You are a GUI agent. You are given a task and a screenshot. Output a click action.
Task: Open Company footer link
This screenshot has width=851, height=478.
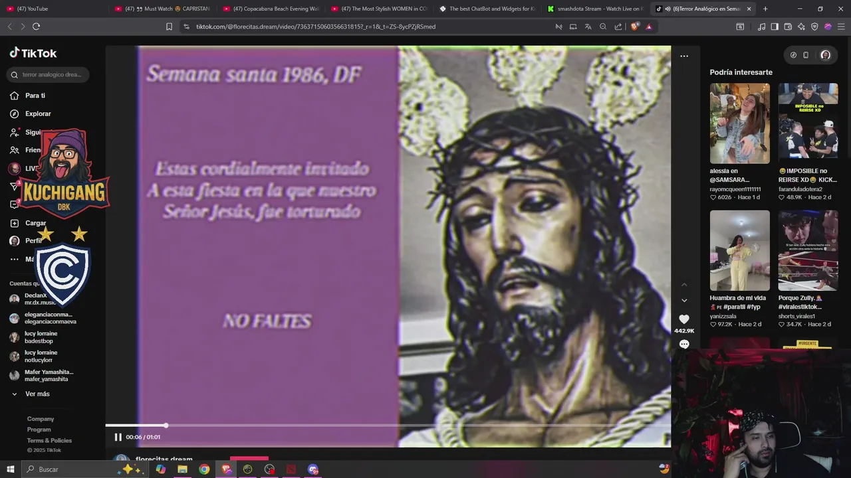click(41, 419)
